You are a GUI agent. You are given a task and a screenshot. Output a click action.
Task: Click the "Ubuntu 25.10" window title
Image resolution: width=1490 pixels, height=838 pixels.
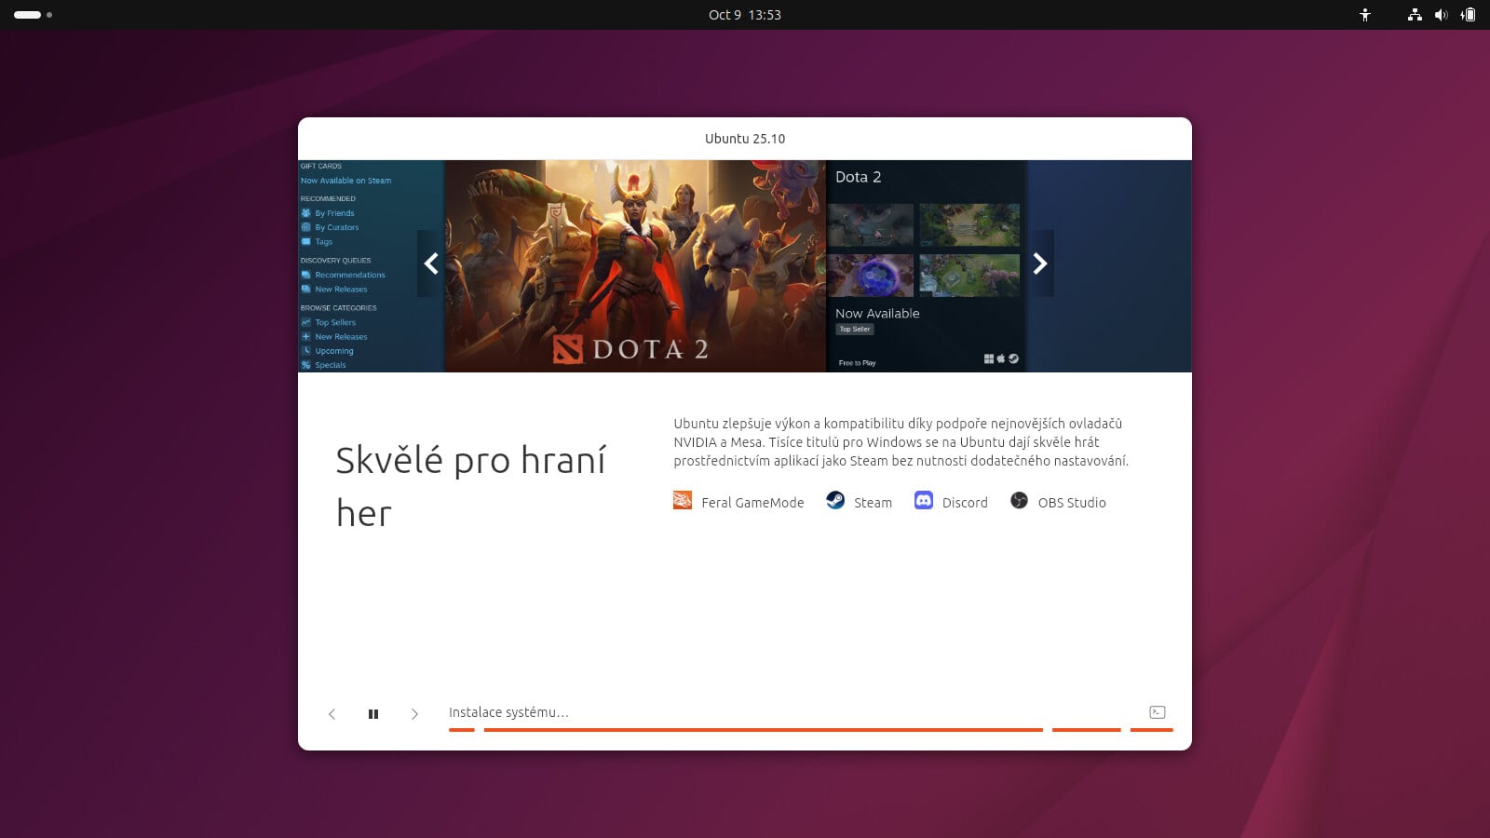(x=745, y=139)
